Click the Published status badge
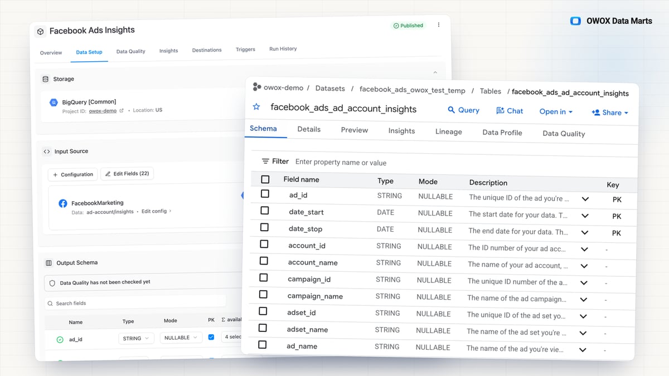Image resolution: width=669 pixels, height=376 pixels. click(408, 26)
